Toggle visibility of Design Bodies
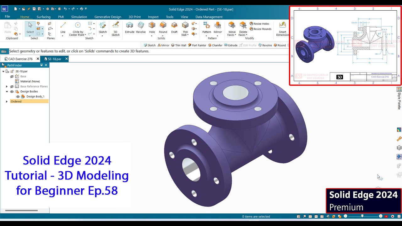 (12, 91)
